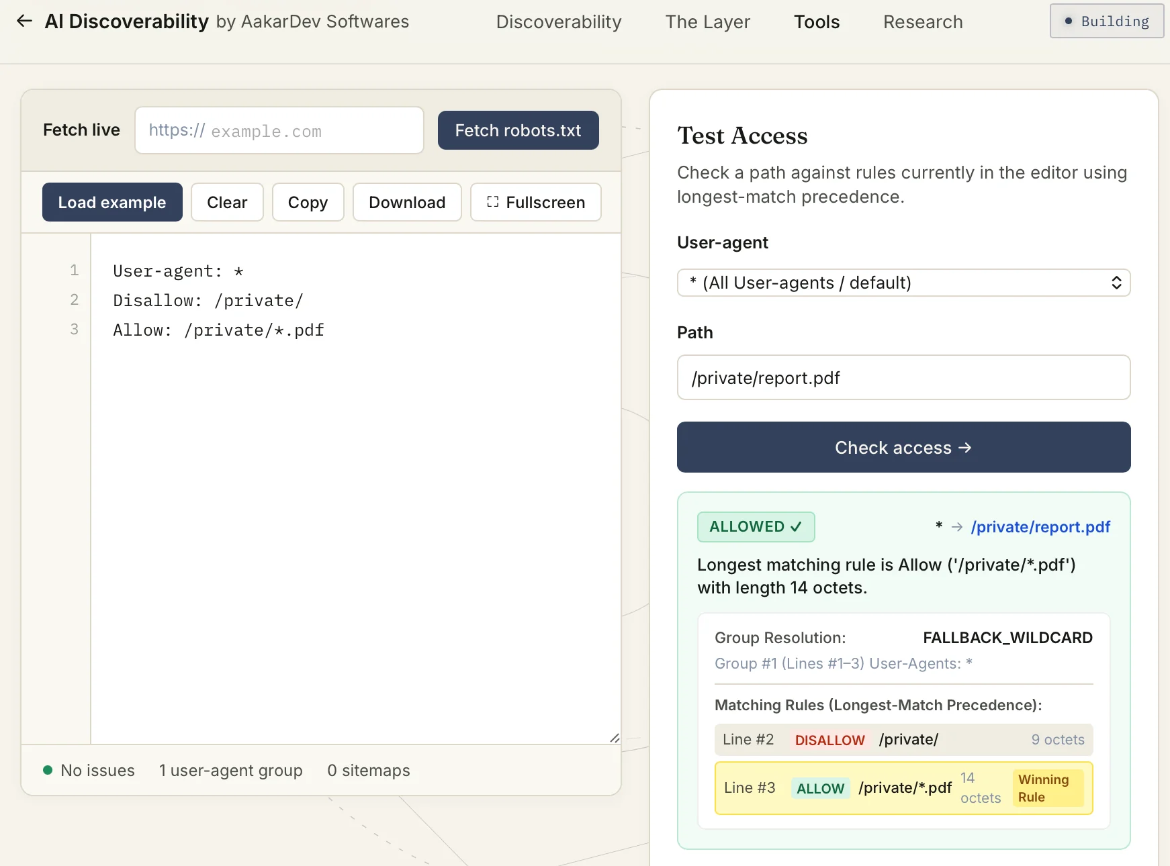Click FALLBACK_WILDCARD group resolution value

pos(1007,638)
